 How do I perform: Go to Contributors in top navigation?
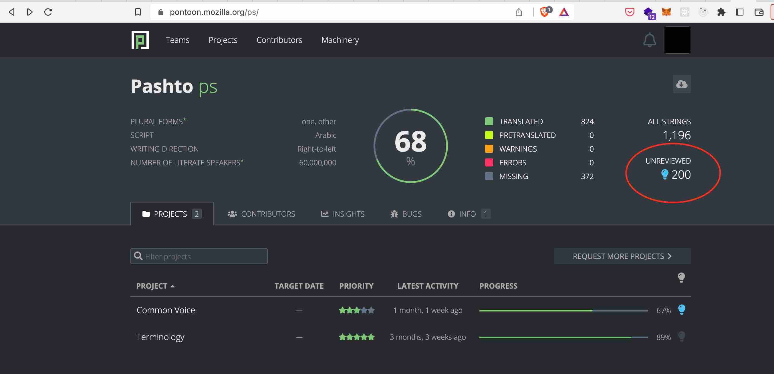[279, 40]
